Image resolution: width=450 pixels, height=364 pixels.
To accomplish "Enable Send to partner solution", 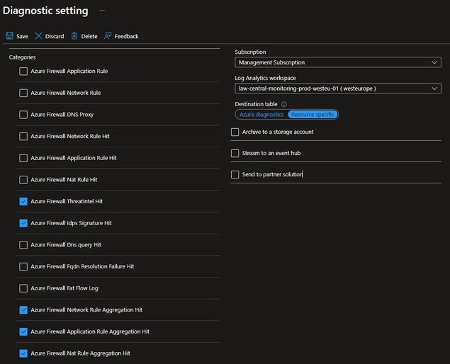I will click(x=235, y=174).
